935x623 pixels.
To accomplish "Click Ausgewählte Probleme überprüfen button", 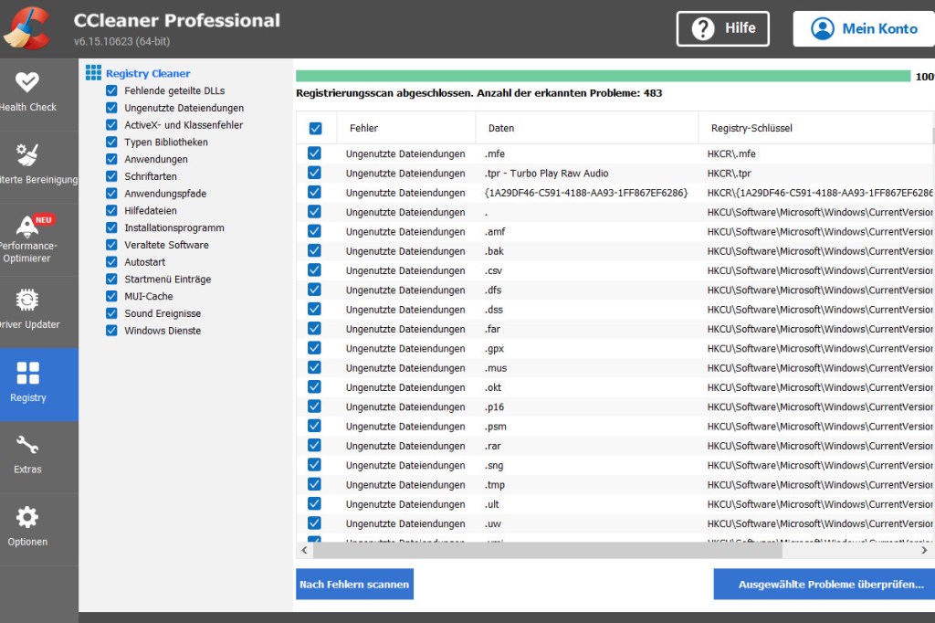I will point(825,585).
